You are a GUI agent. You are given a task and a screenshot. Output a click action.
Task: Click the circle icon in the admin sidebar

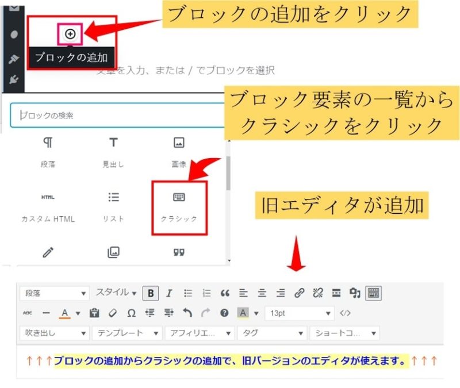[14, 34]
